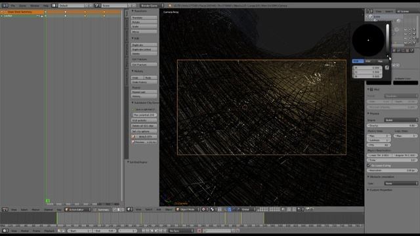This screenshot has height=236, width=420.
Task: Collapse the History panel in tool shelf
Action: click(133, 71)
